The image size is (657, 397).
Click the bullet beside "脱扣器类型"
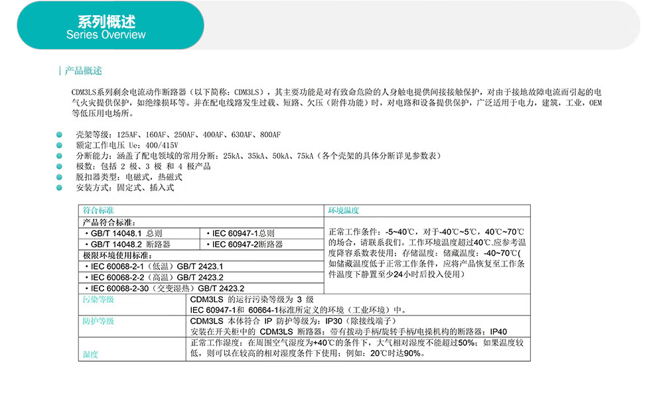tap(60, 177)
